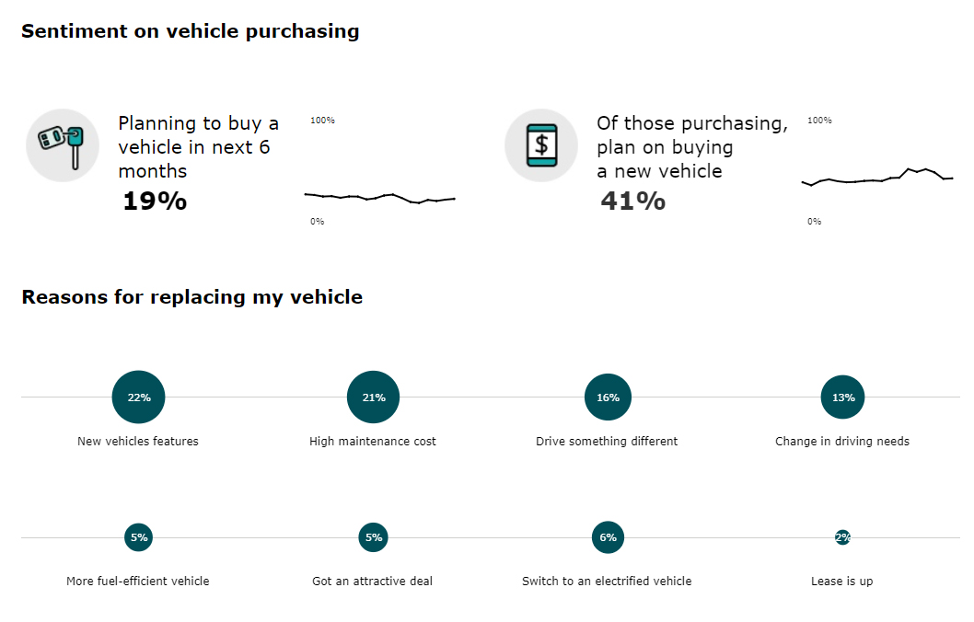Screen dimensions: 974x622
Task: Click the car key icon
Action: (62, 144)
